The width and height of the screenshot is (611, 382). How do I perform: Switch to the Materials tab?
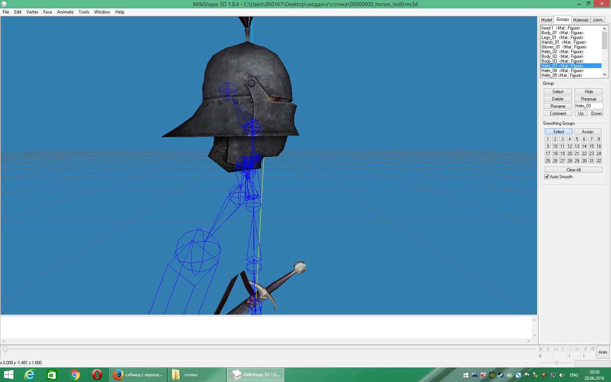click(581, 20)
